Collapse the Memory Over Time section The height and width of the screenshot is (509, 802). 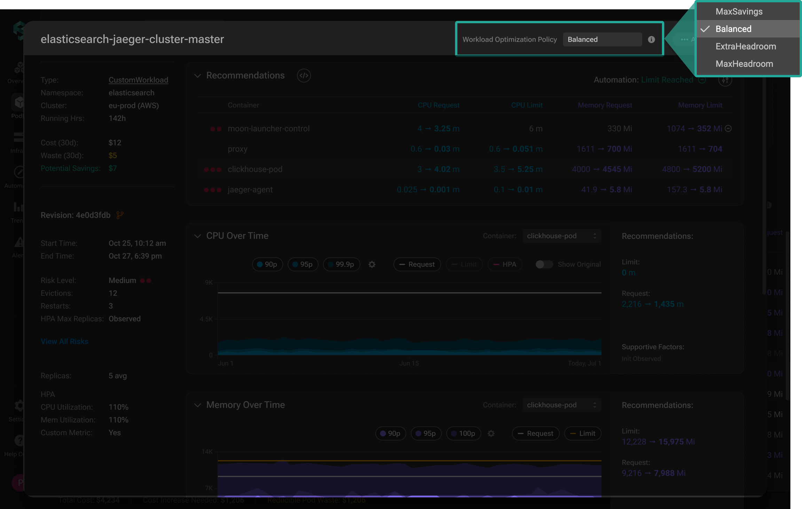pyautogui.click(x=197, y=405)
